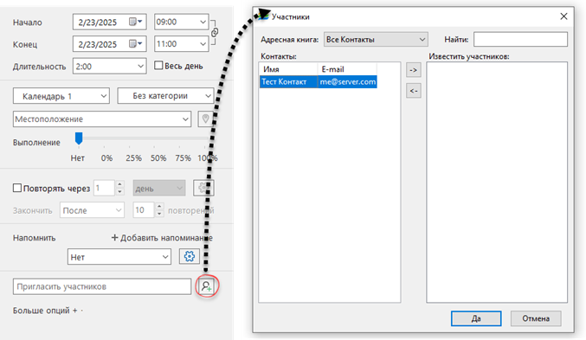Expand Больше опций +

pos(45,311)
